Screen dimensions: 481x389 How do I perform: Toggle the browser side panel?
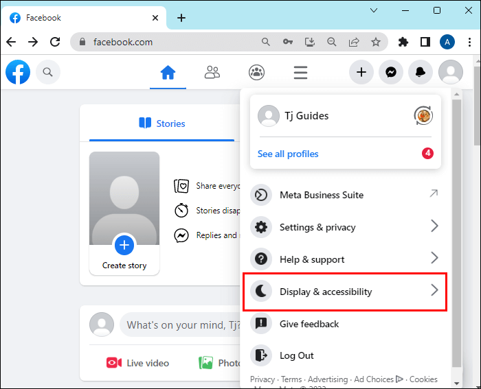tap(425, 42)
